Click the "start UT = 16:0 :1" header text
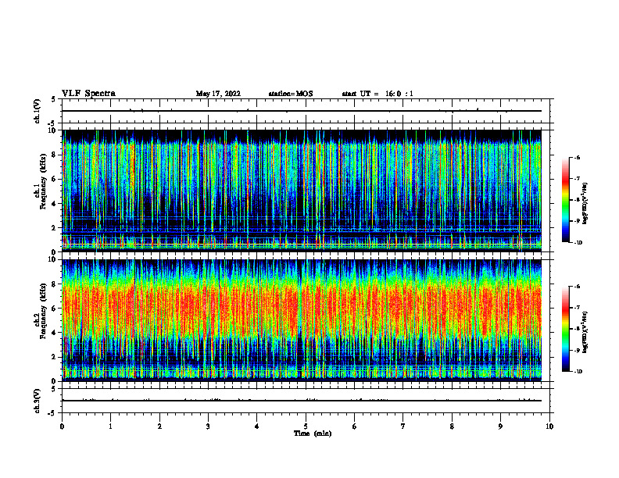This screenshot has width=619, height=478. [x=377, y=94]
